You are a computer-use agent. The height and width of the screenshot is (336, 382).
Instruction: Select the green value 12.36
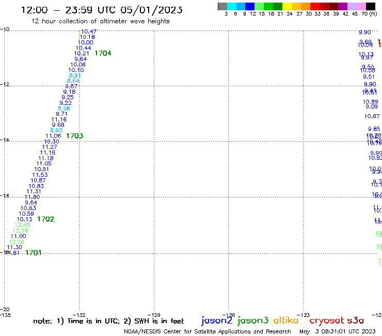(x=17, y=242)
